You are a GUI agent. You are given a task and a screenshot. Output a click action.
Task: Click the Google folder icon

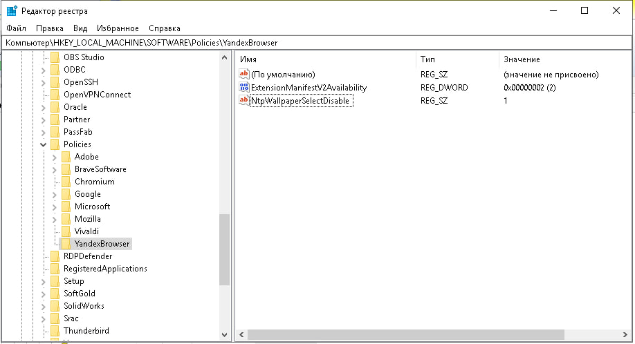pos(66,194)
